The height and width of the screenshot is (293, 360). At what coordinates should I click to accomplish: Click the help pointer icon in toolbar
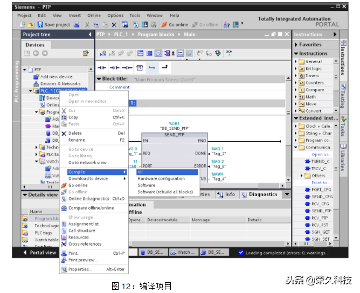click(226, 25)
